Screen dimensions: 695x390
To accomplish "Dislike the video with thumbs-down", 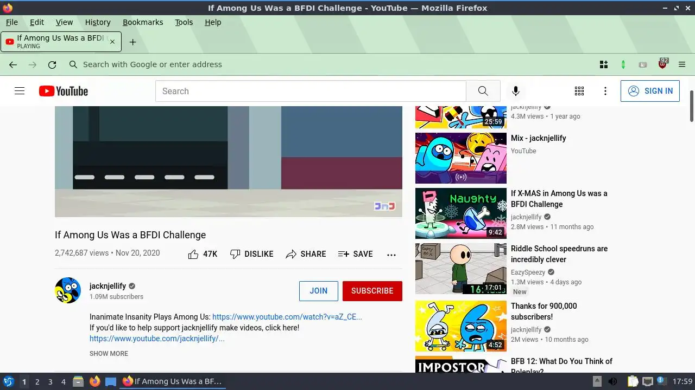I will 251,254.
